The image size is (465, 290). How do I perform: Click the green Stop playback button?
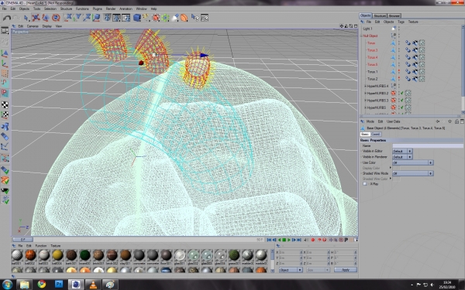coord(284,240)
